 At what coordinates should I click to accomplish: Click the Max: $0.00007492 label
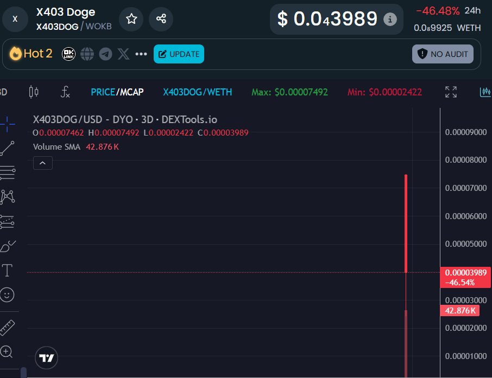pyautogui.click(x=289, y=92)
